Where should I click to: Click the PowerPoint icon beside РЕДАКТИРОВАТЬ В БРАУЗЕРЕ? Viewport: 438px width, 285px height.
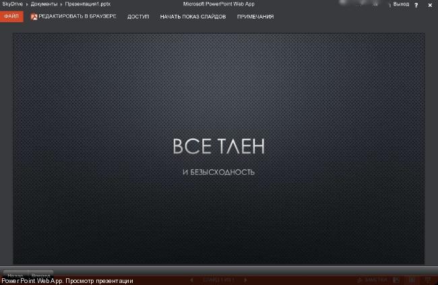tap(34, 17)
